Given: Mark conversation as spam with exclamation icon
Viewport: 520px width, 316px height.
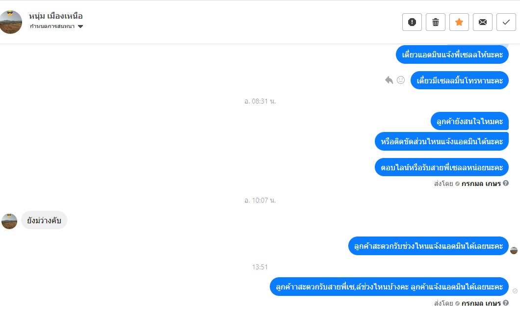Looking at the screenshot, I should pos(412,22).
